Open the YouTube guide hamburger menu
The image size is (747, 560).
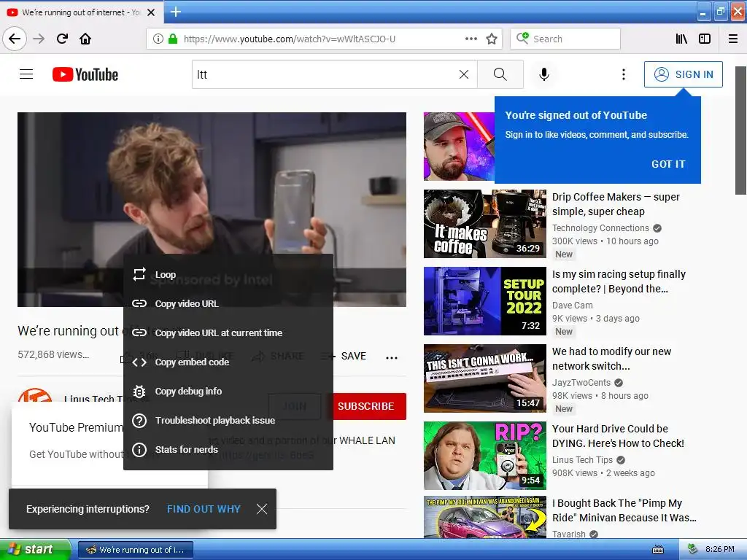coord(26,74)
